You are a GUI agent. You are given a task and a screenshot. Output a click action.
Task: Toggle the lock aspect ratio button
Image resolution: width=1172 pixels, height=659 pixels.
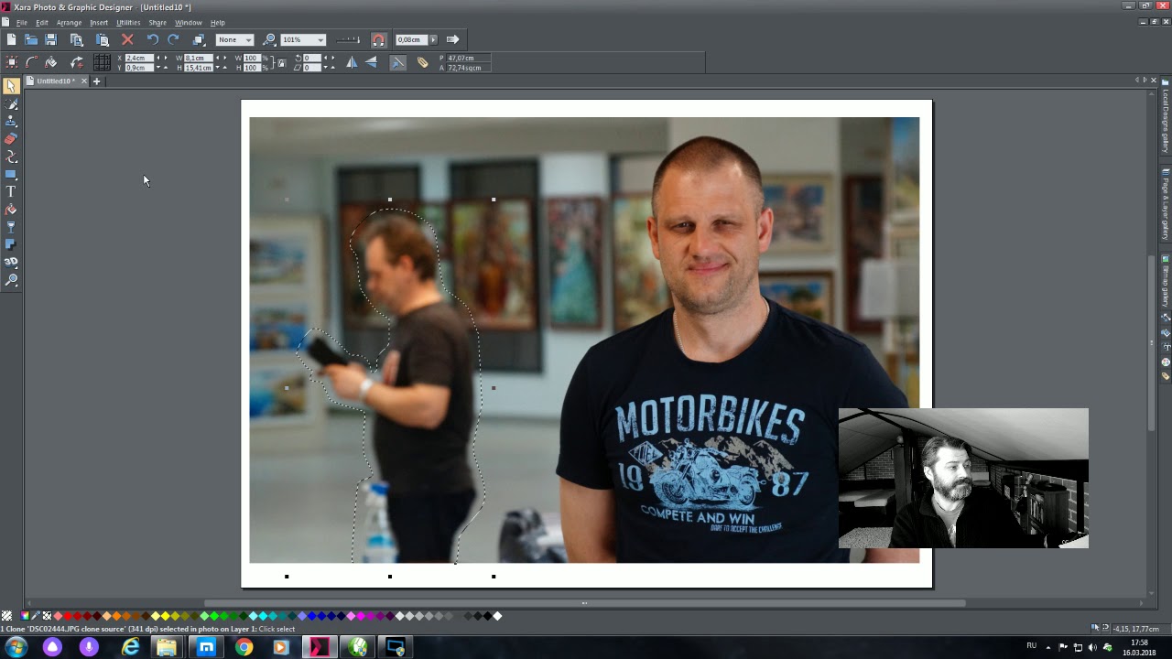pyautogui.click(x=282, y=62)
